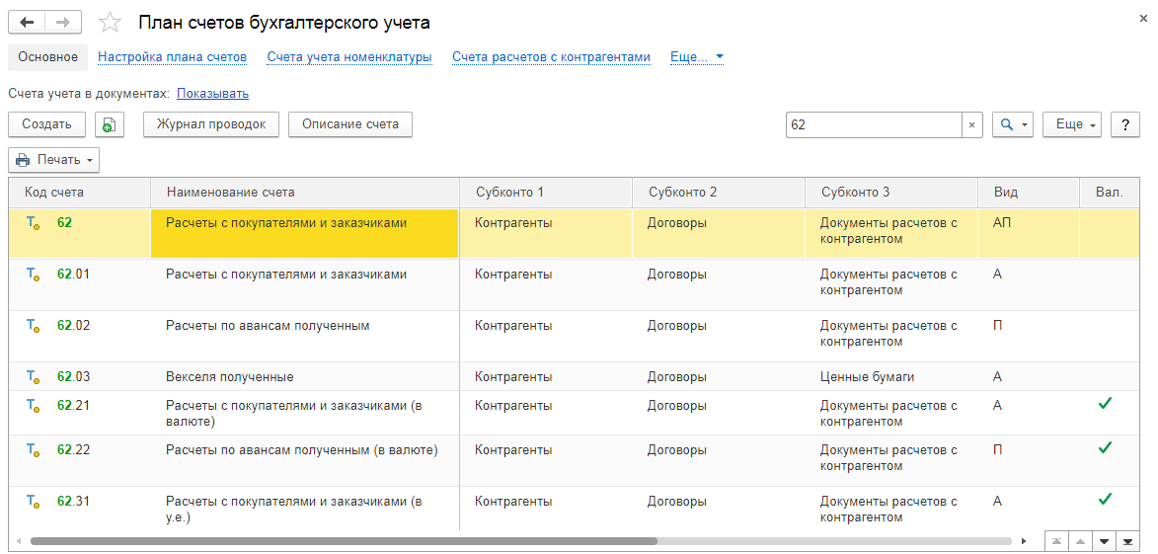The image size is (1158, 554).
Task: Click into the search field containing 62
Action: 874,124
